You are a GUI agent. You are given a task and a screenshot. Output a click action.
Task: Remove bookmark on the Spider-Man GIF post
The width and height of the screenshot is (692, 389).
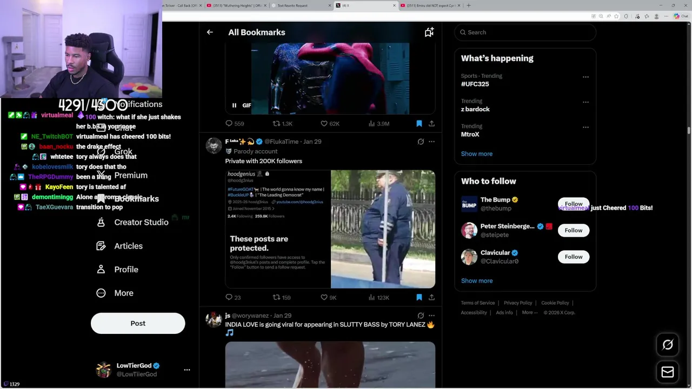point(419,124)
